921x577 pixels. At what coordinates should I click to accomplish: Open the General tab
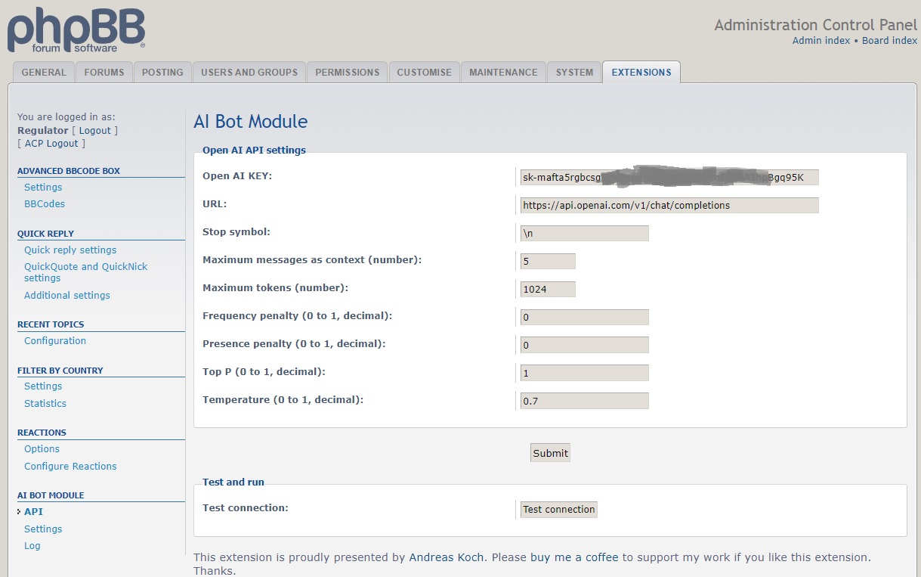click(x=44, y=73)
